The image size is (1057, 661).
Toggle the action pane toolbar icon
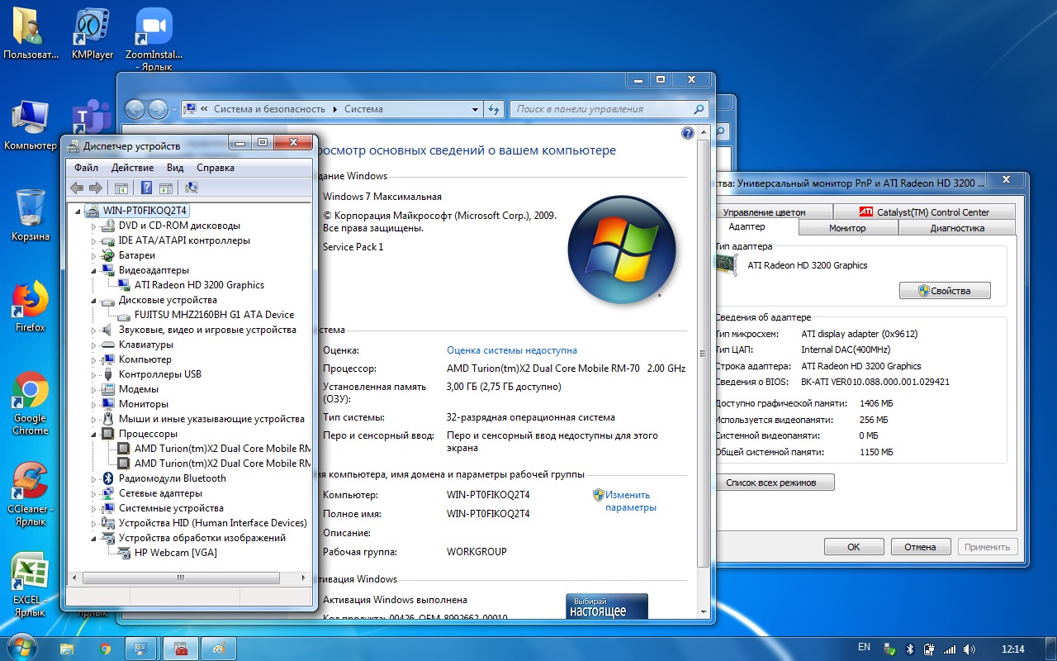click(165, 188)
